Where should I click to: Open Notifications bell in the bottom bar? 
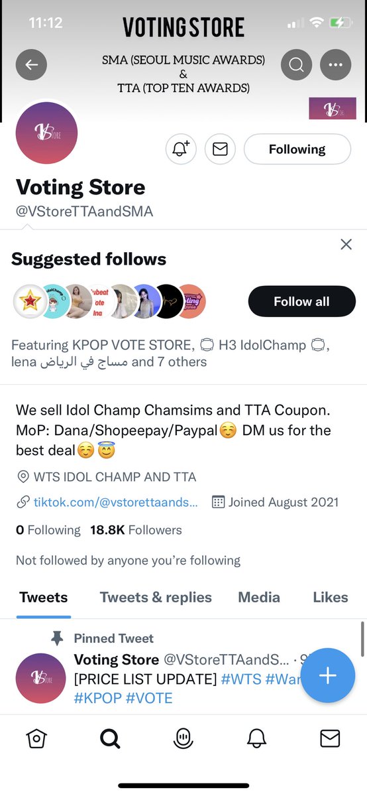coord(256,738)
